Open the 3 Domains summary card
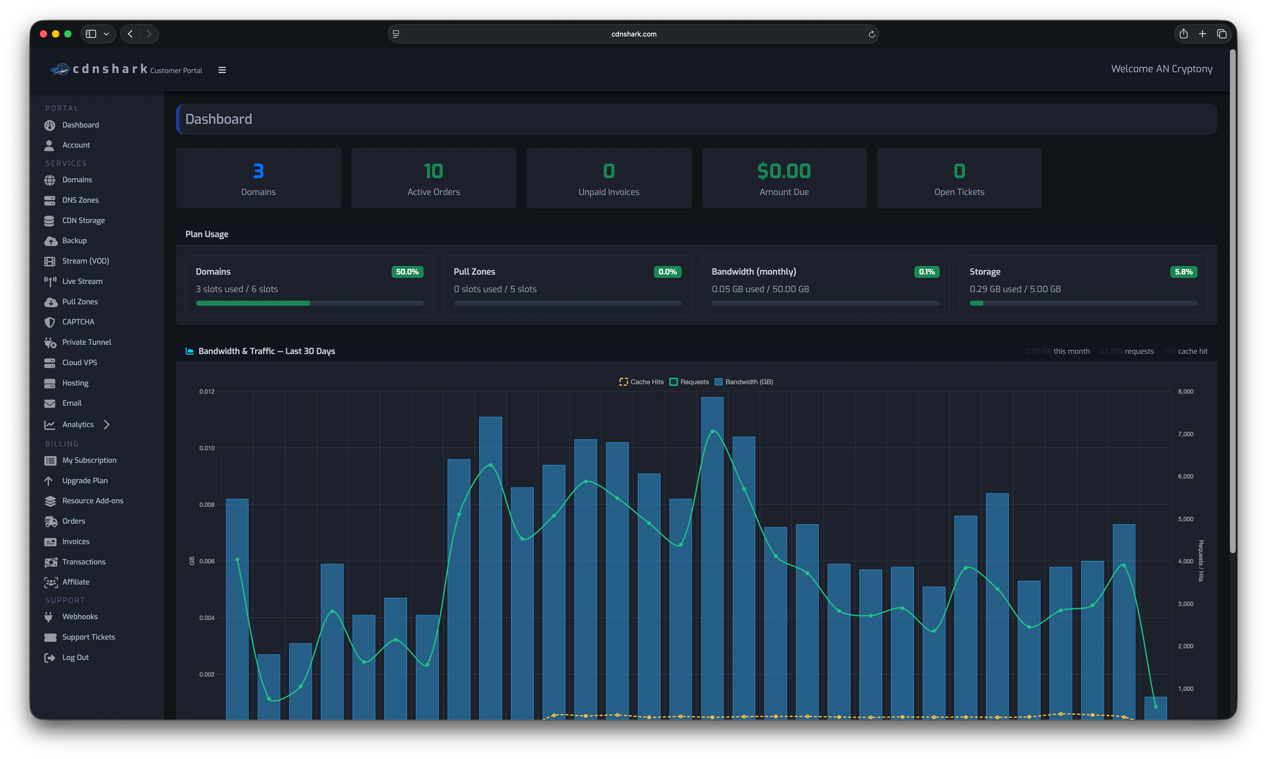Image resolution: width=1267 pixels, height=759 pixels. (x=258, y=178)
